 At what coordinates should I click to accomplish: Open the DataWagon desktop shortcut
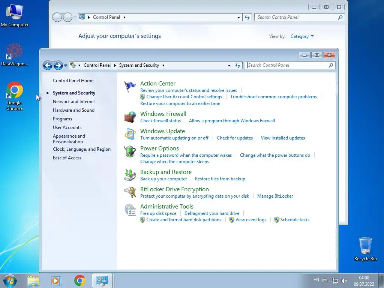click(15, 55)
